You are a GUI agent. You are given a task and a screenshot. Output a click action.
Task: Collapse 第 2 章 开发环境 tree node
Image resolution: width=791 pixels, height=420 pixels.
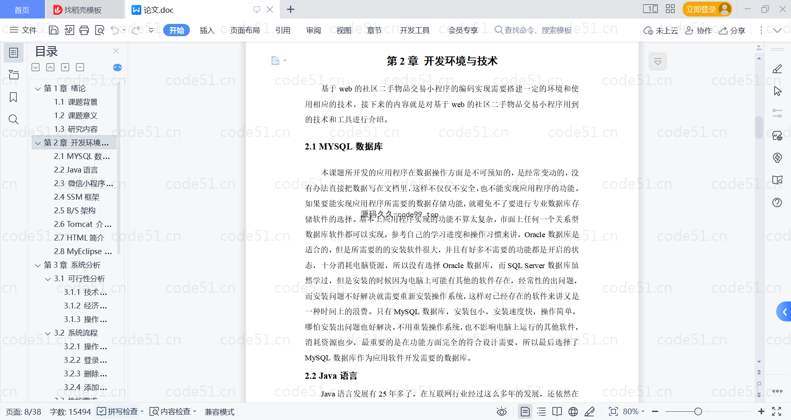38,143
